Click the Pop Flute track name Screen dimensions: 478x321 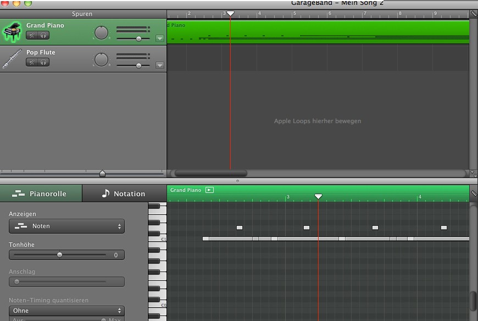pyautogui.click(x=41, y=52)
